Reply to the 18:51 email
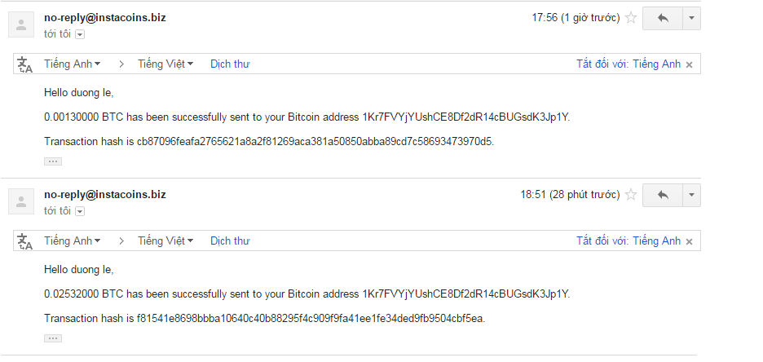 pyautogui.click(x=662, y=196)
